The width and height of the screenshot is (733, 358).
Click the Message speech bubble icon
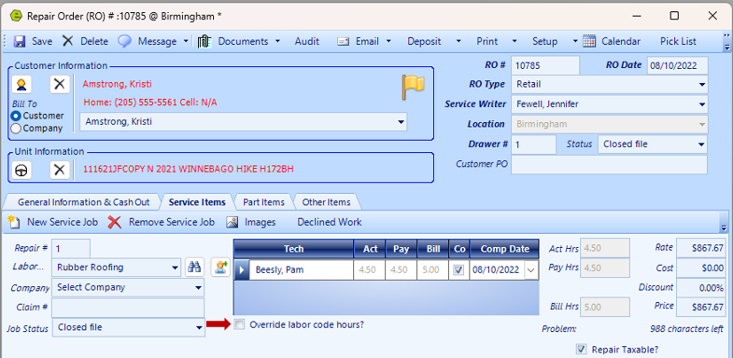click(x=124, y=41)
